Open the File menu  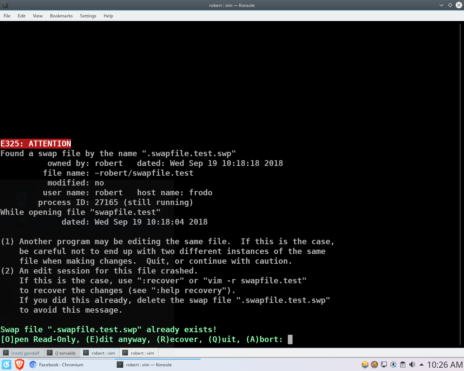(x=7, y=16)
